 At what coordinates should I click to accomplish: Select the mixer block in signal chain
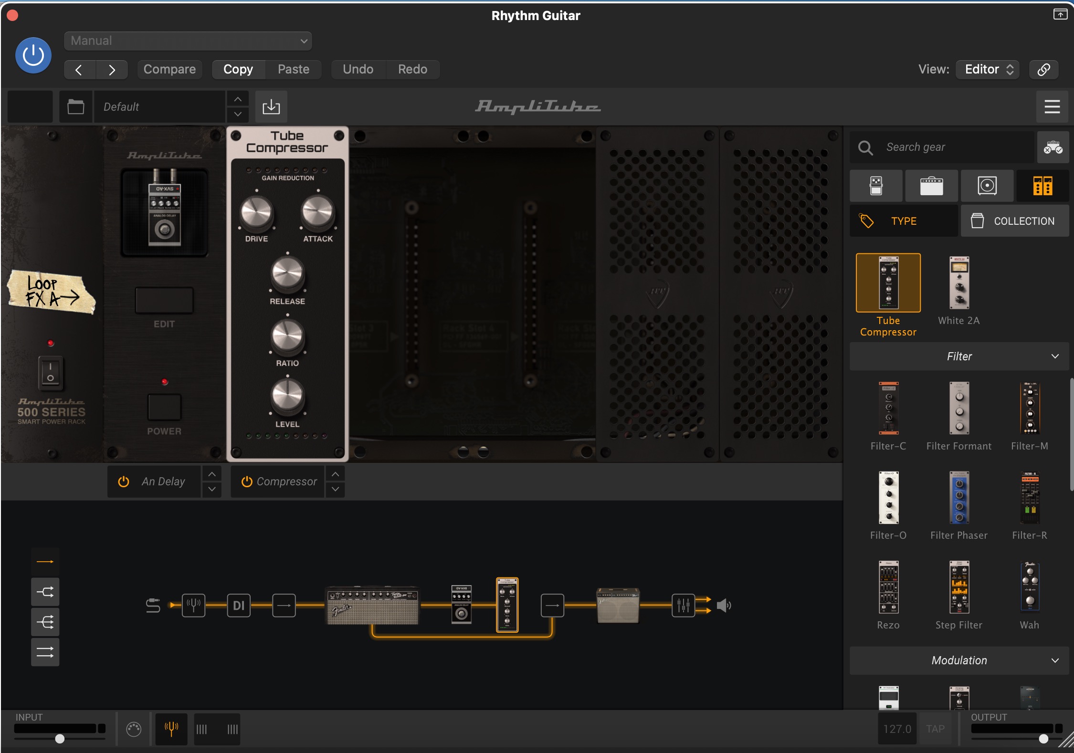tap(683, 606)
